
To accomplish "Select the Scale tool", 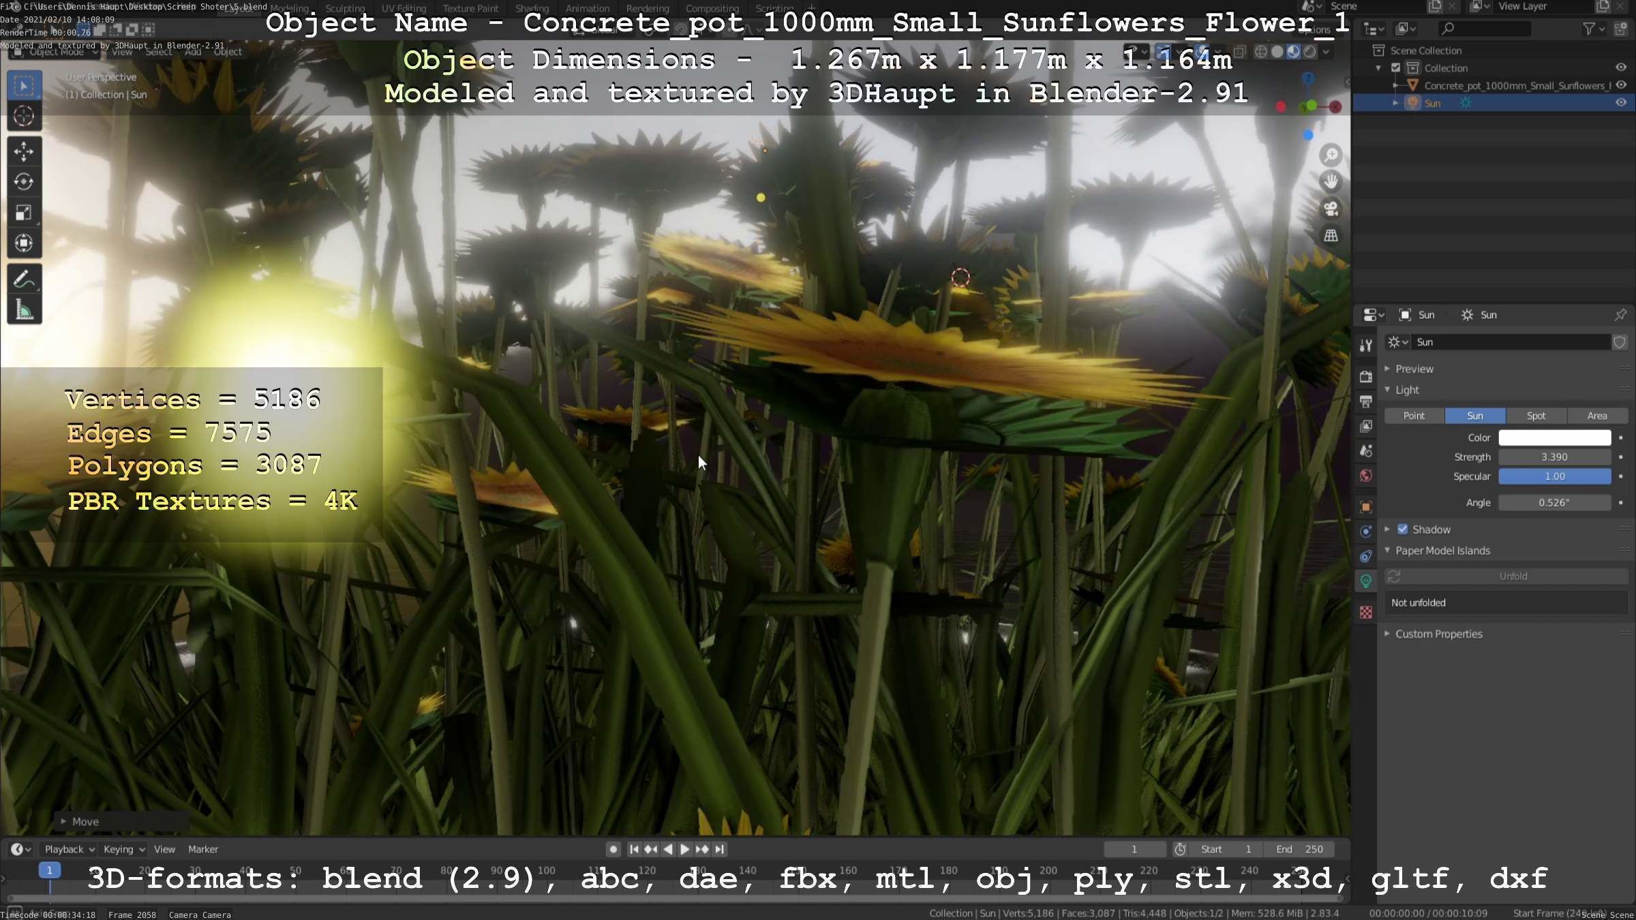I will click(24, 213).
